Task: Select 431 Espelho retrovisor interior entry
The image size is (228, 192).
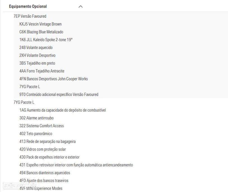Action: (x=76, y=165)
